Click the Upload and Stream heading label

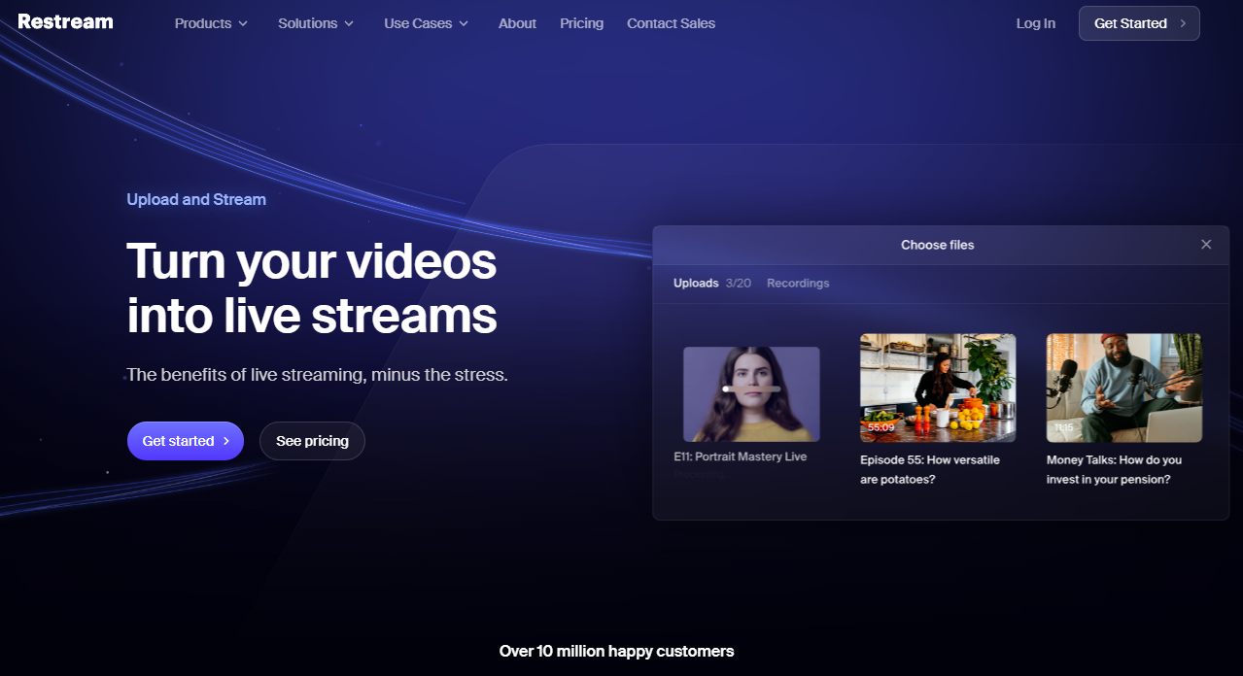[196, 199]
